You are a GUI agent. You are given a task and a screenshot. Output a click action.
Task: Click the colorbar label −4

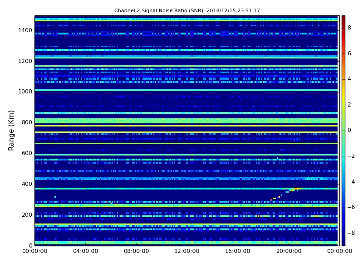click(351, 182)
